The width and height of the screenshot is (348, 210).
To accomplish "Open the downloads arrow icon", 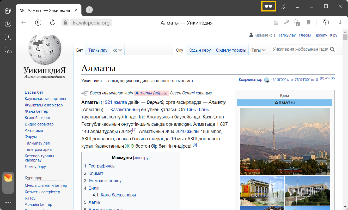I will (x=340, y=23).
